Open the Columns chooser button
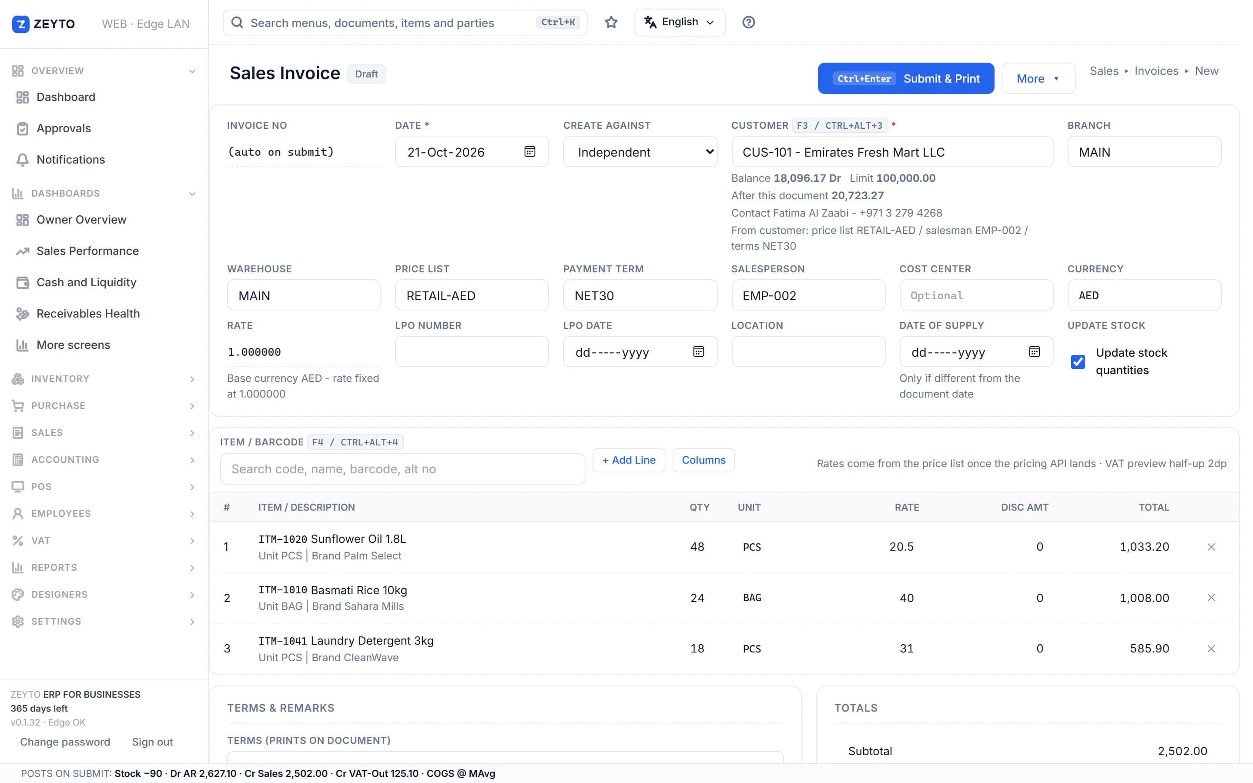The height and width of the screenshot is (783, 1253). 703,460
